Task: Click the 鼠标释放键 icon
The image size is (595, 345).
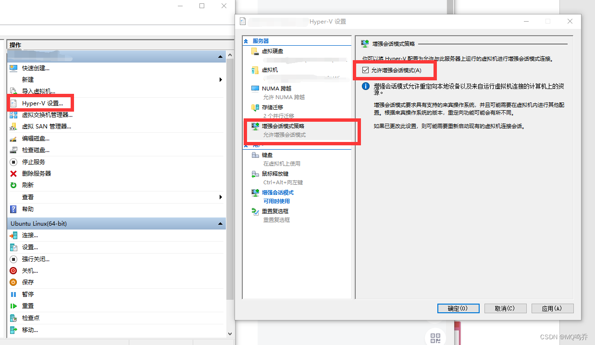Action: (x=255, y=174)
